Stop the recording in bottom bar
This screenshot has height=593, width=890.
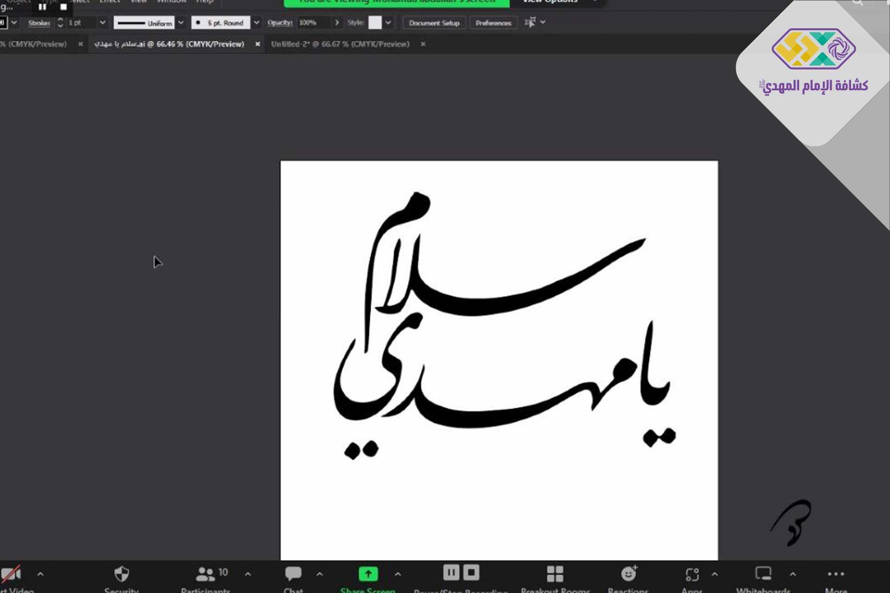click(x=471, y=573)
